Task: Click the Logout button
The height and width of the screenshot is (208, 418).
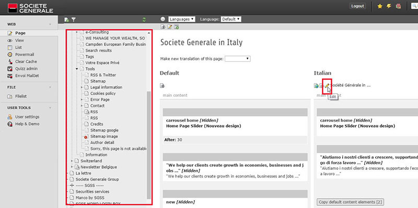Action: tap(357, 6)
